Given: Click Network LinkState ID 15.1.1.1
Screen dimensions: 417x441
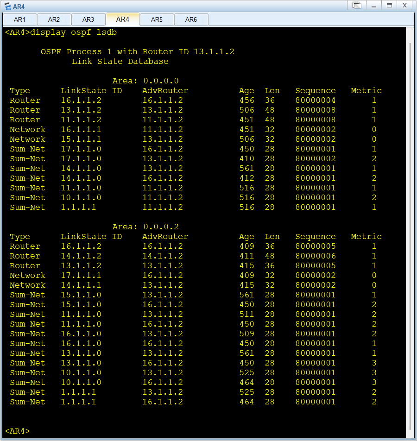Looking at the screenshot, I should [81, 139].
